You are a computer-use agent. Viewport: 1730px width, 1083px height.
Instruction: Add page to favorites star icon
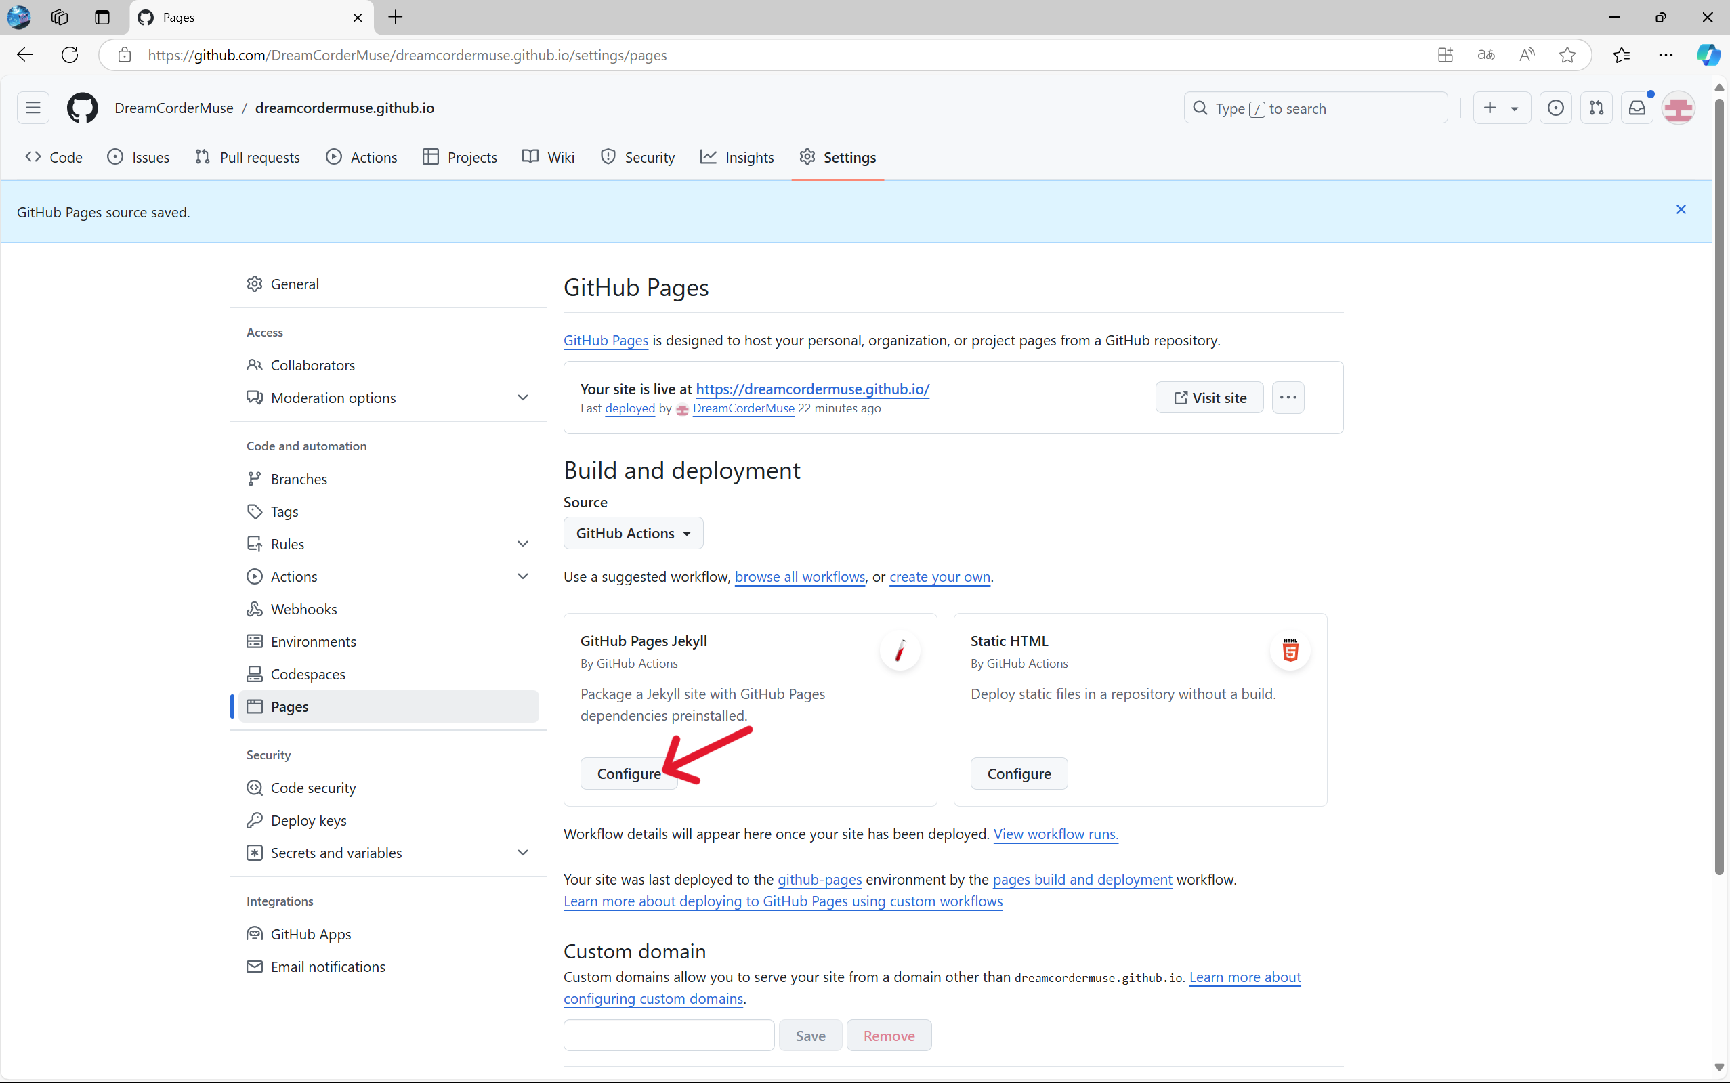click(x=1567, y=55)
